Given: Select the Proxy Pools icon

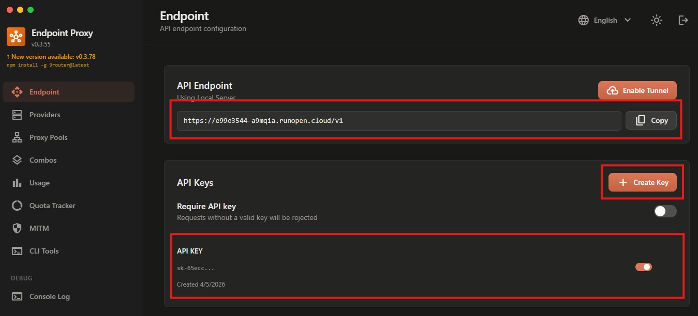Looking at the screenshot, I should click(18, 137).
